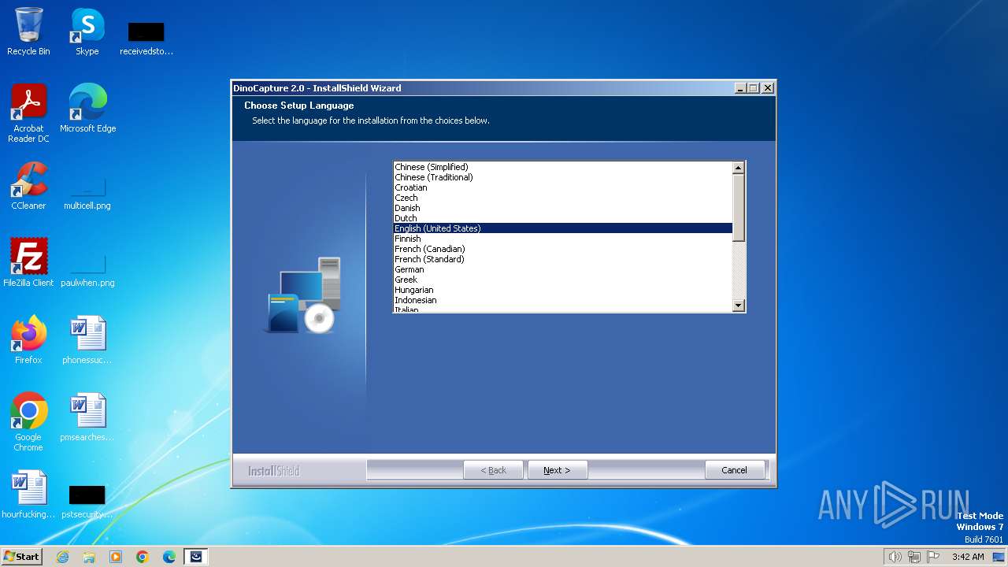This screenshot has height=567, width=1008.
Task: Minimize the InstallShield Wizard window
Action: tap(740, 88)
